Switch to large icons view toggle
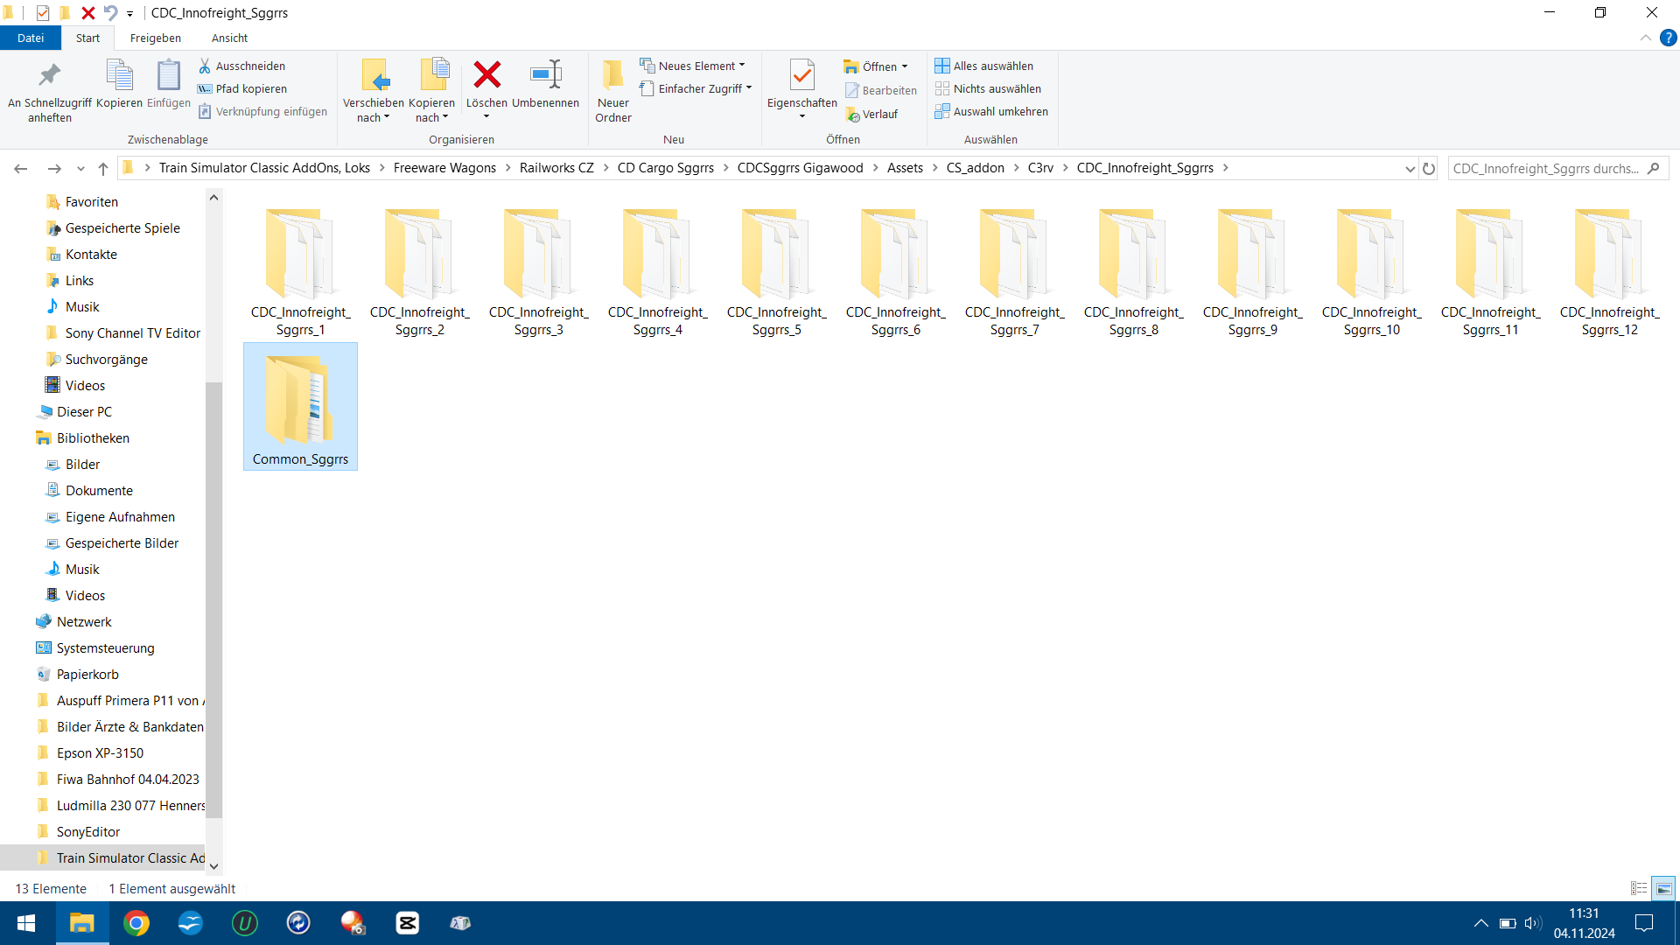Image resolution: width=1680 pixels, height=945 pixels. [1663, 889]
